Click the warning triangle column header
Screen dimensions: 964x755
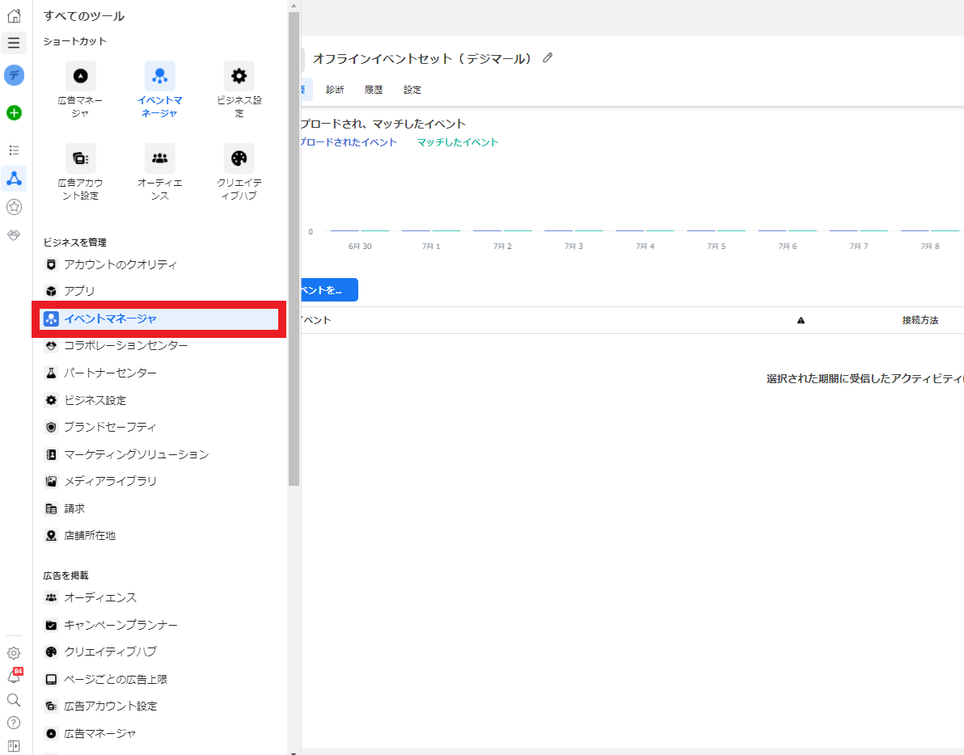coord(801,320)
